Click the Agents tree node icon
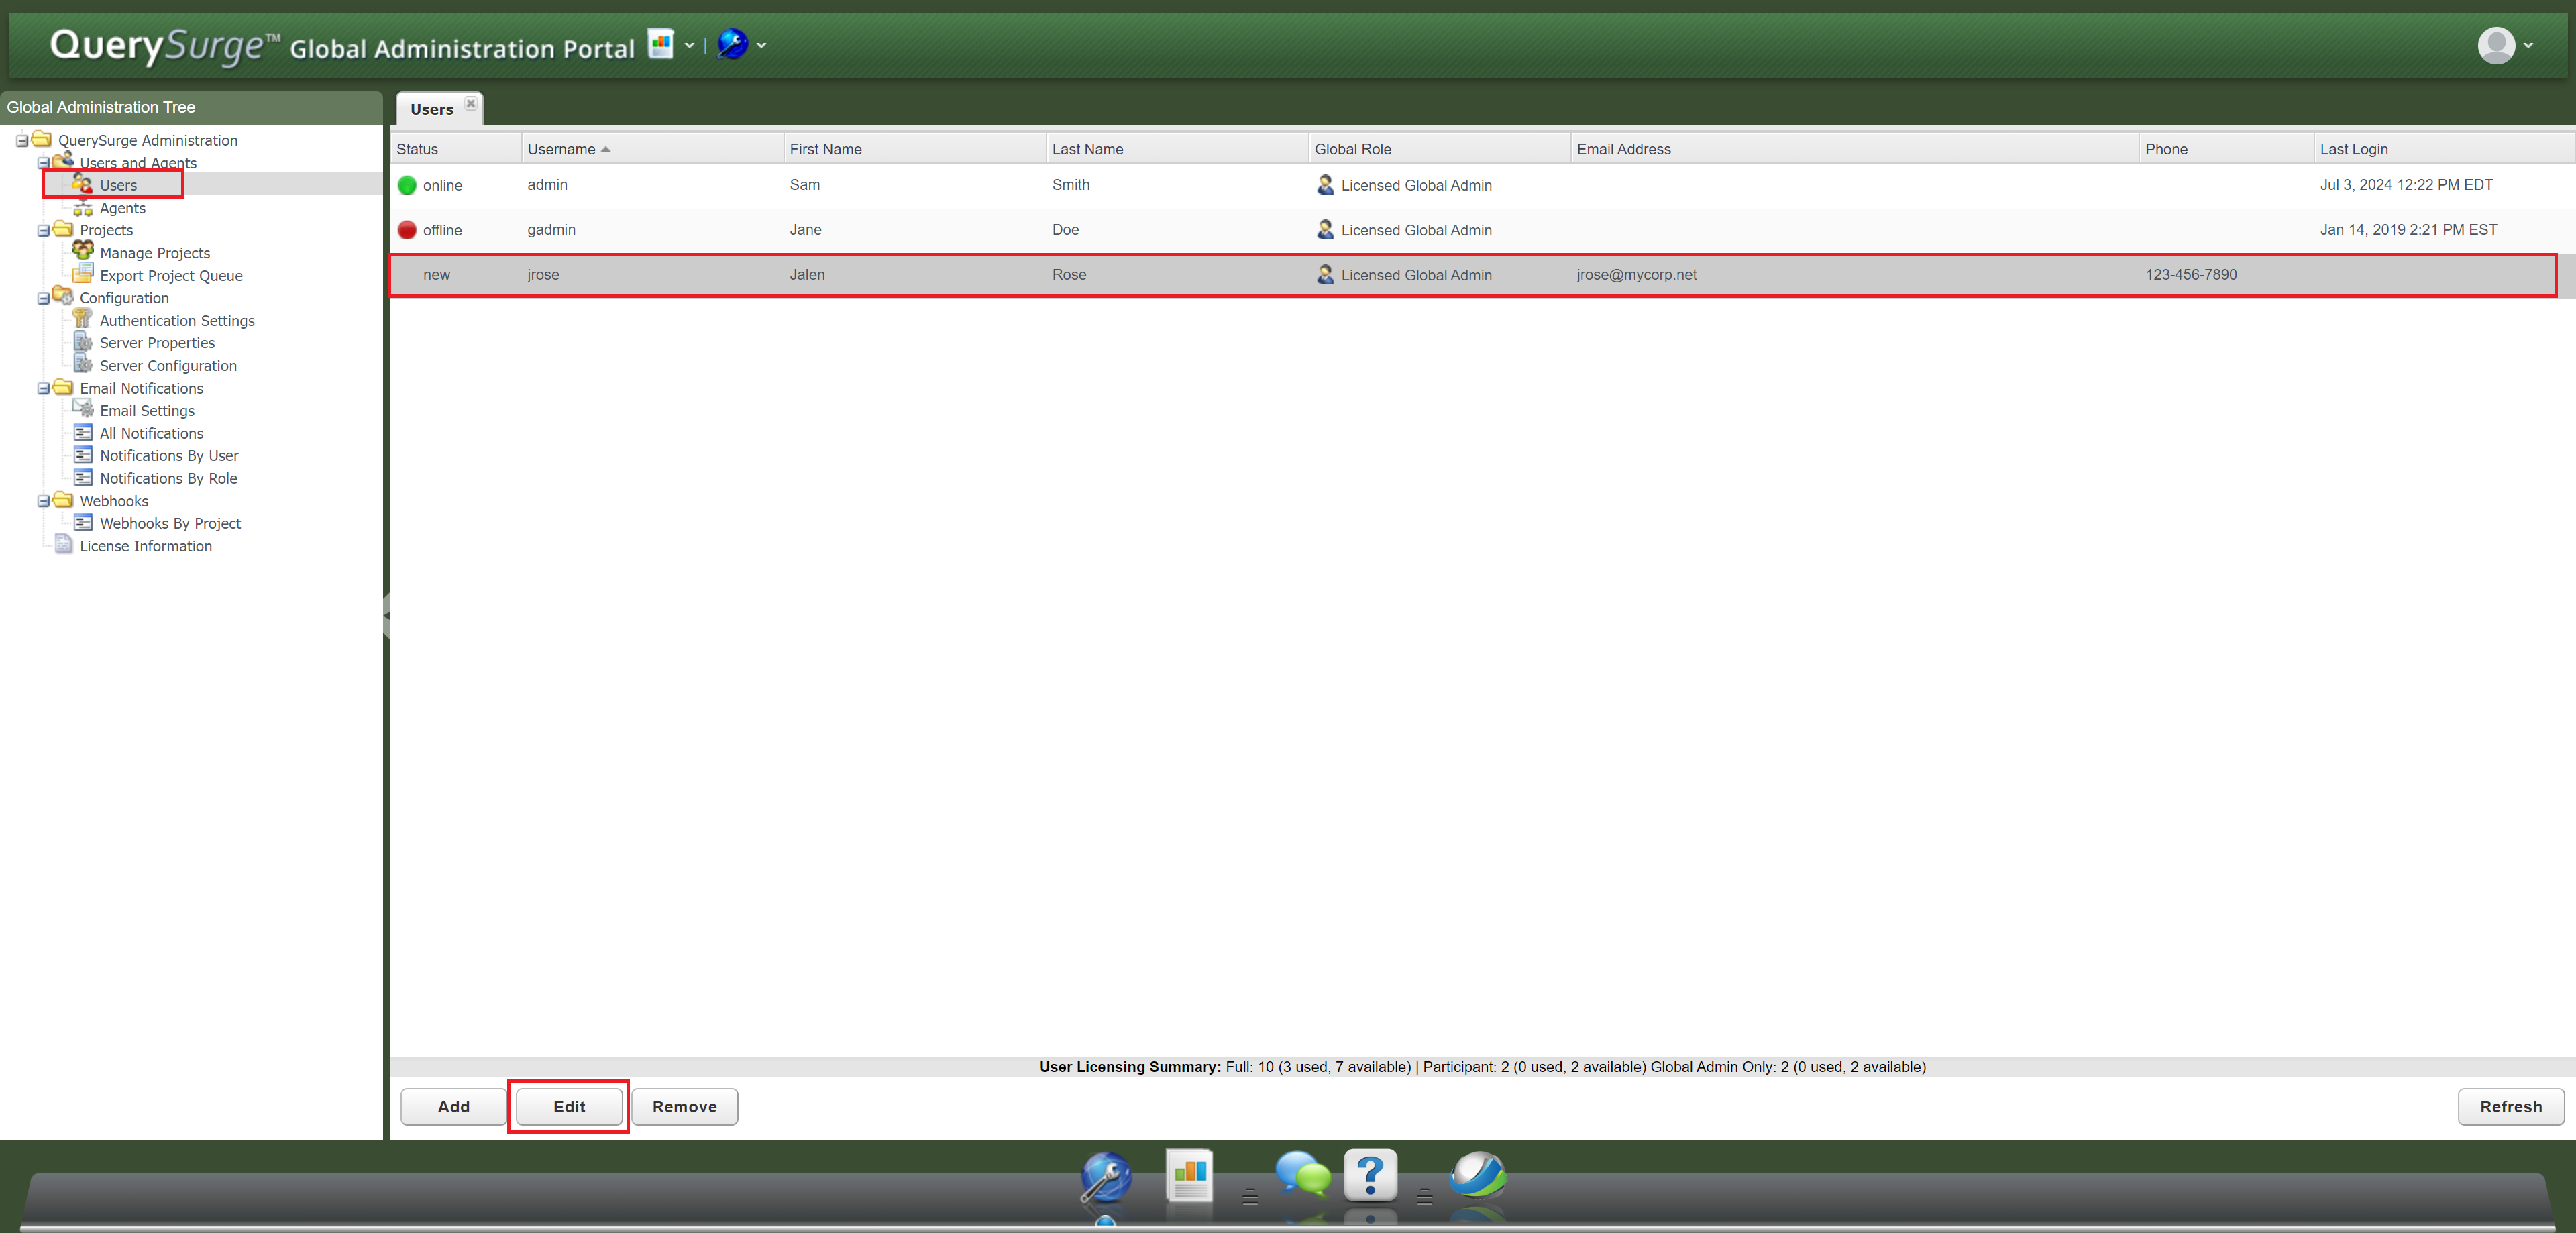Viewport: 2576px width, 1233px height. [x=83, y=208]
